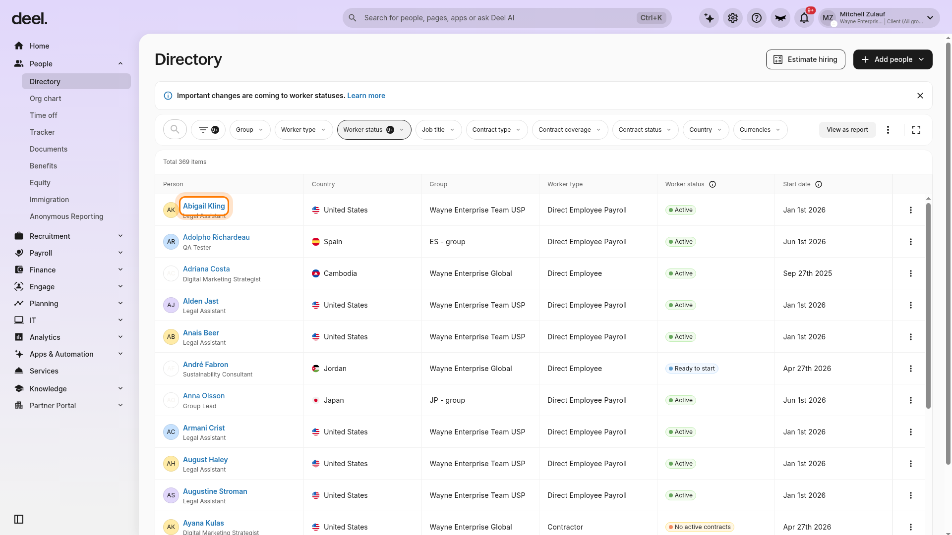Expand the Recruitment sidebar section
952x535 pixels.
[120, 236]
